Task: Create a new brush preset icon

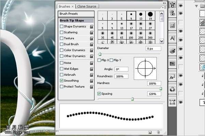Action: [150, 133]
